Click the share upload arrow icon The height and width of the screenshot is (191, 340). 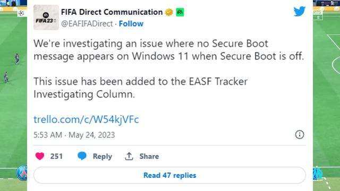pos(129,156)
